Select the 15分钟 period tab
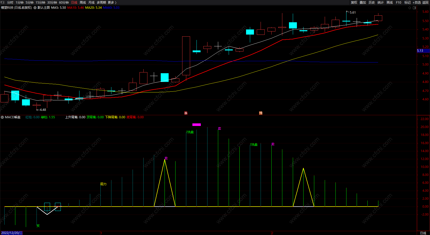Image resolution: width=430 pixels, height=235 pixels. coord(40,2)
